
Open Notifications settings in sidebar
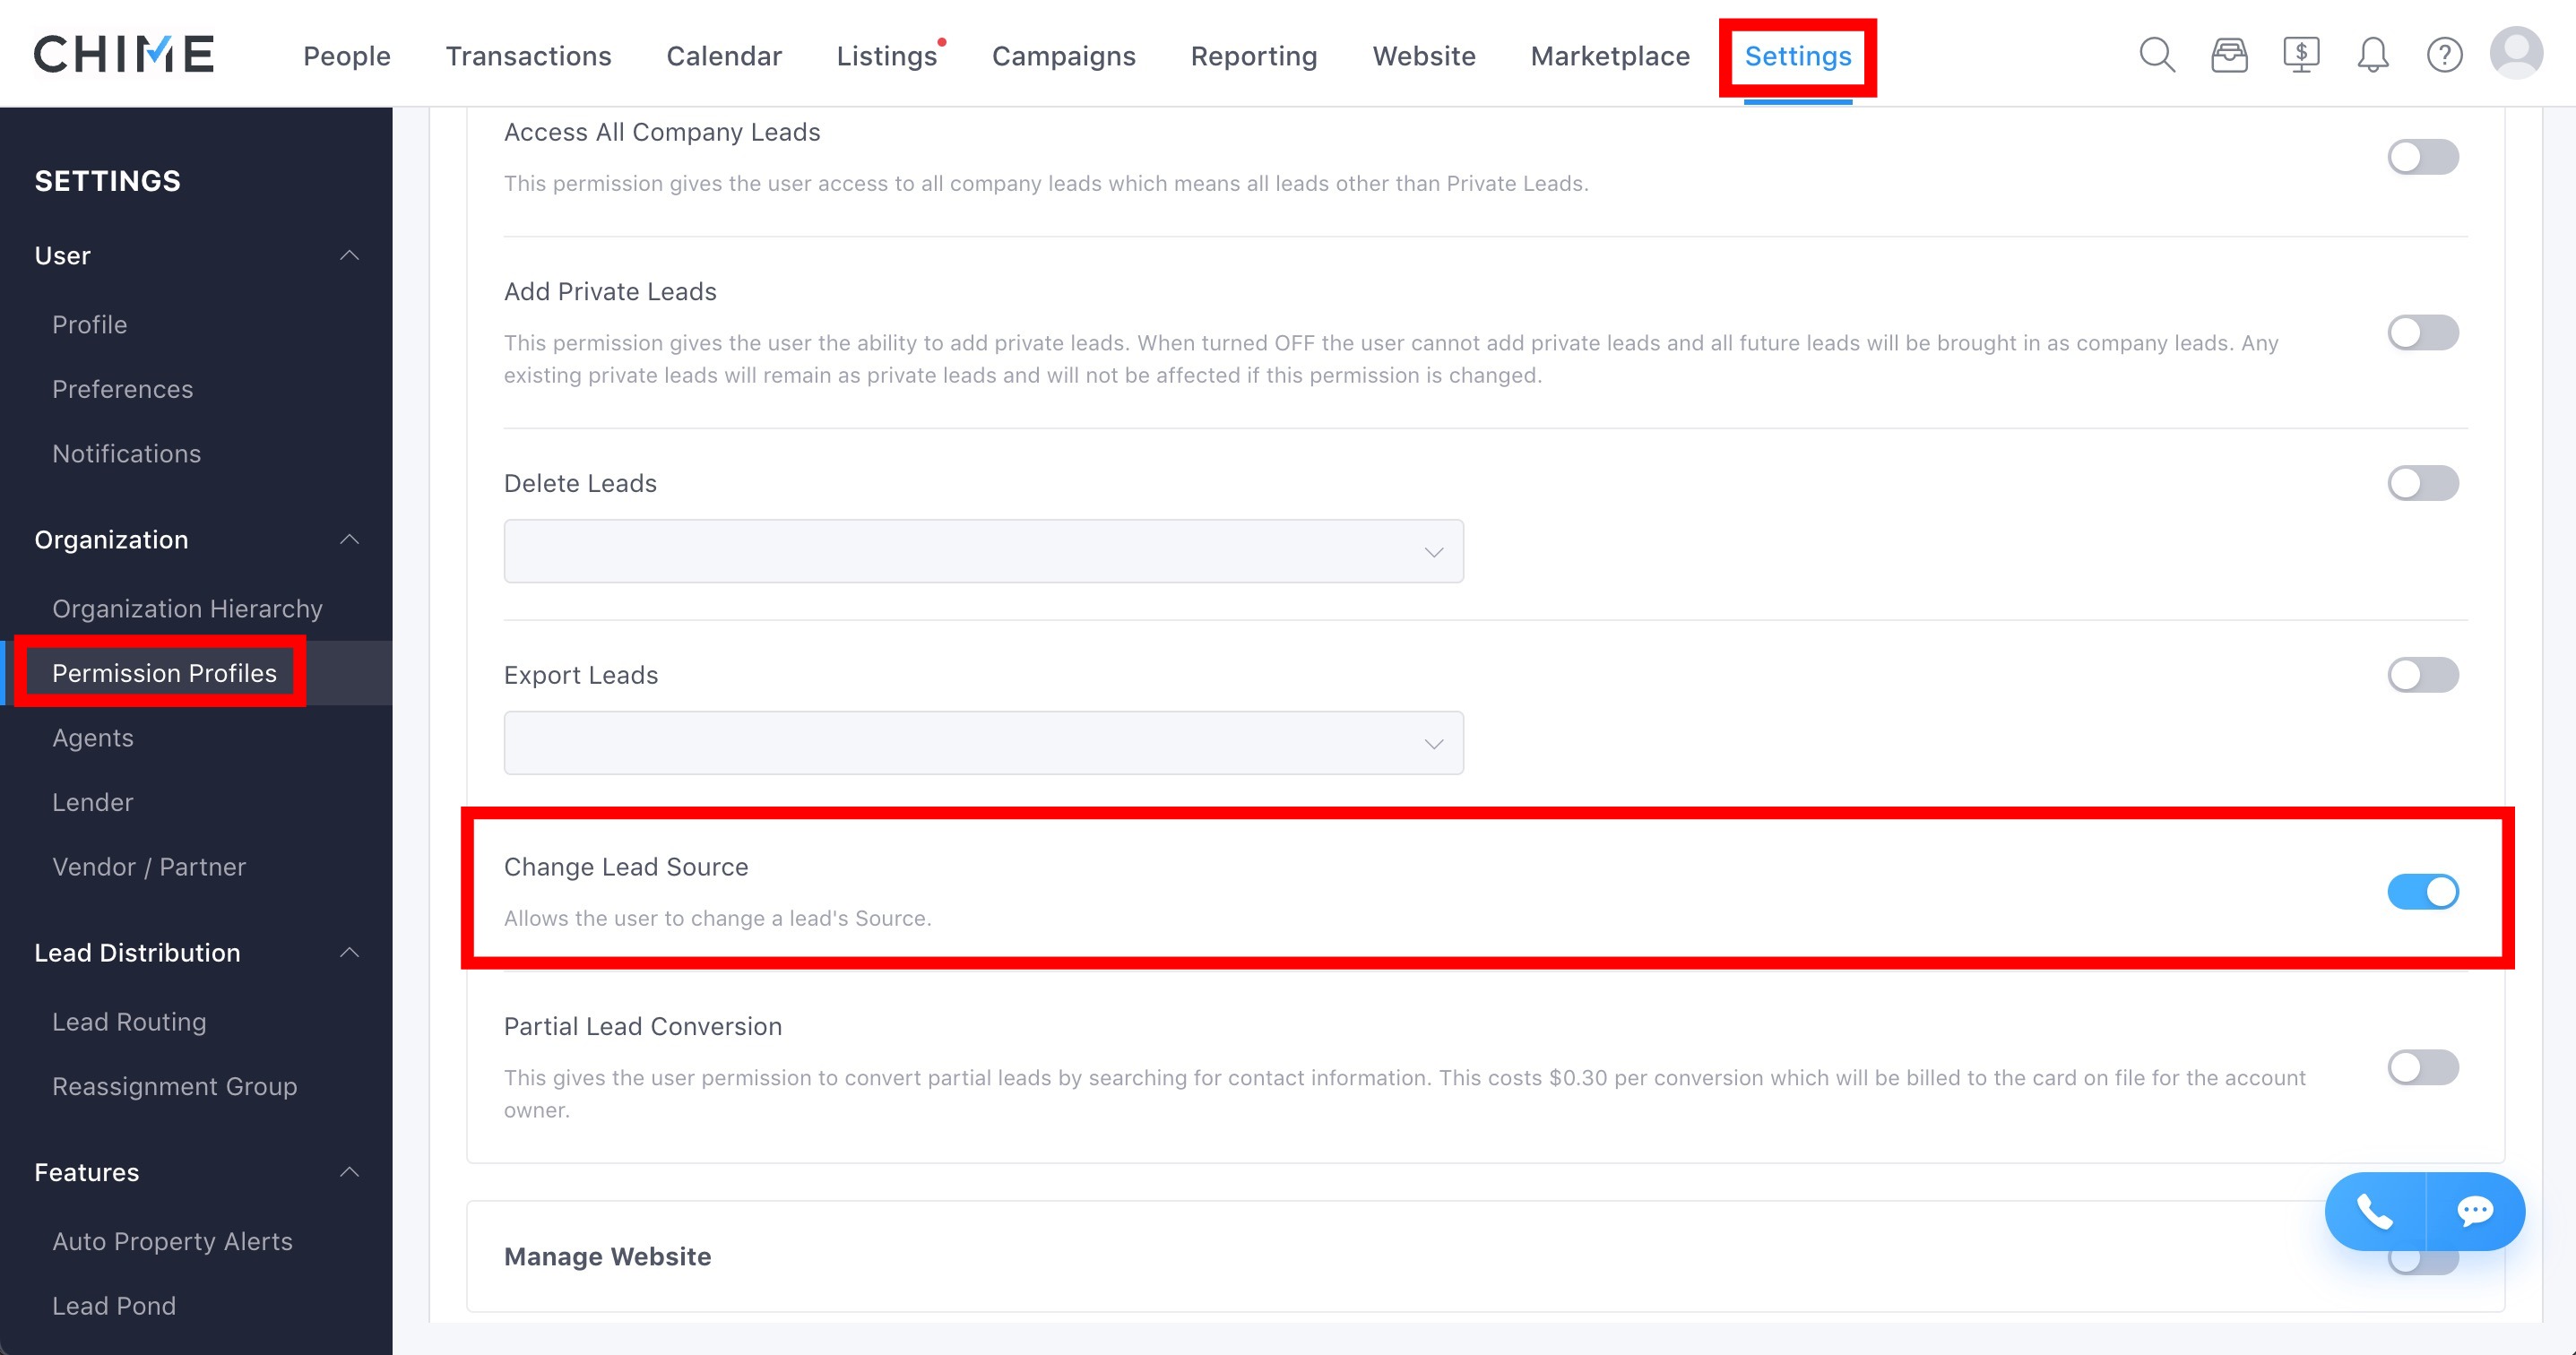(127, 454)
